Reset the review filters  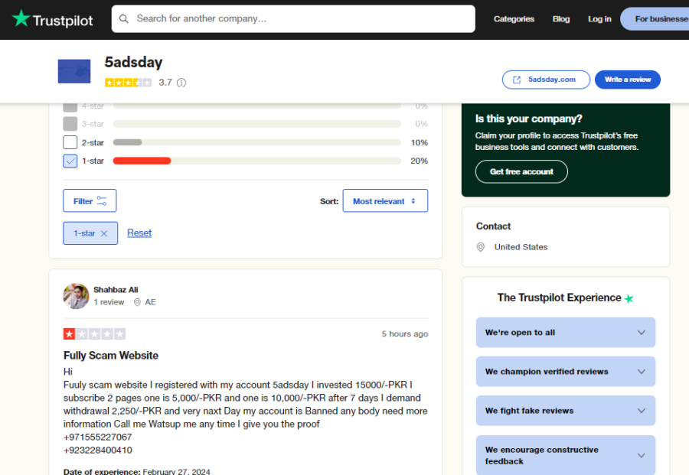coord(139,233)
